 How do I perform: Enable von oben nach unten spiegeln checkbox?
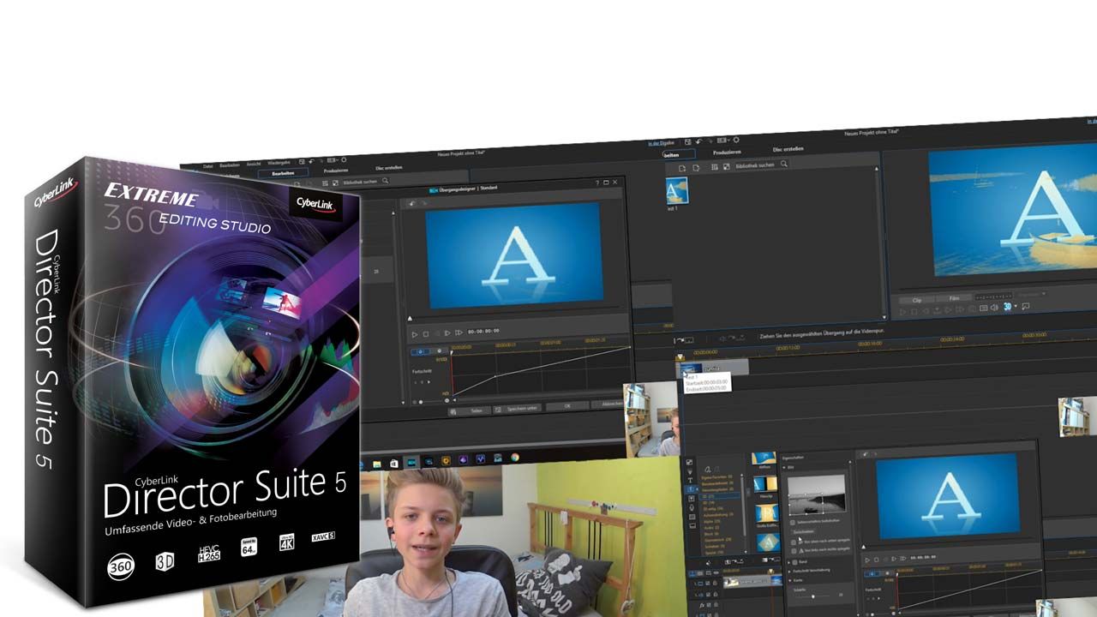[x=793, y=541]
